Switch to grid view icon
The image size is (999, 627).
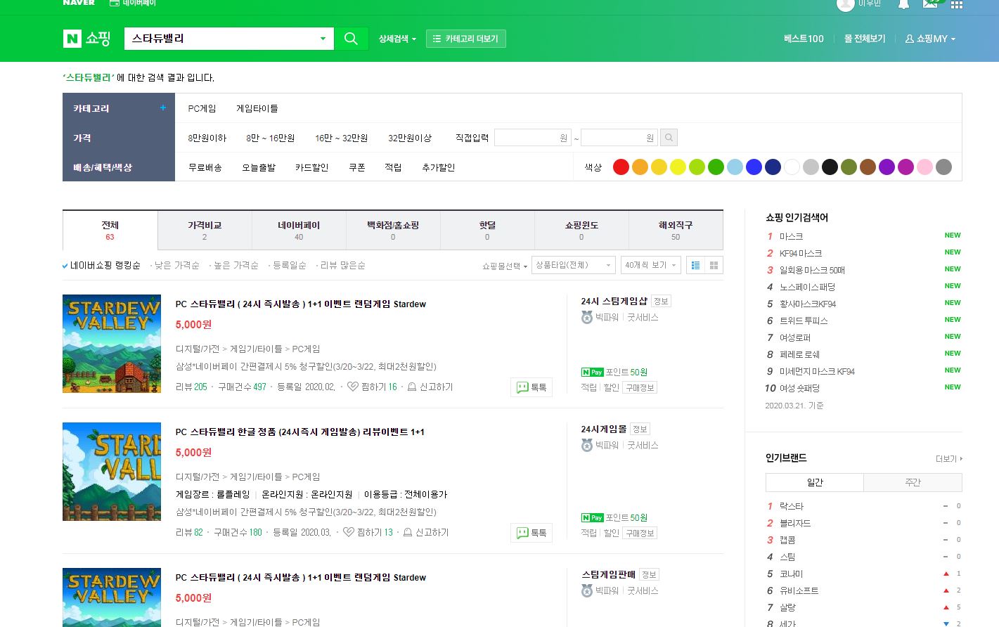(x=714, y=265)
